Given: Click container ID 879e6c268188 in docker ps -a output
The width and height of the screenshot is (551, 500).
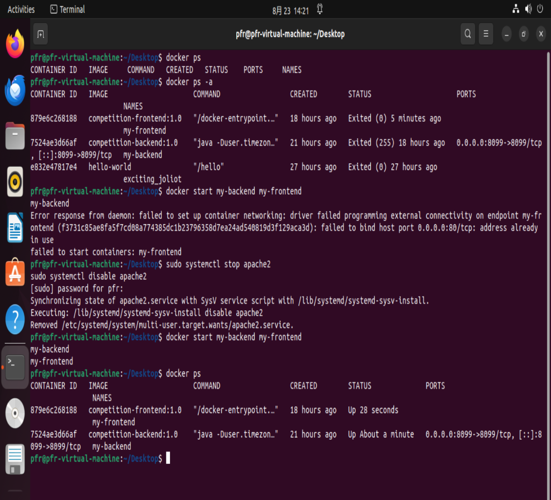Looking at the screenshot, I should click(x=53, y=119).
